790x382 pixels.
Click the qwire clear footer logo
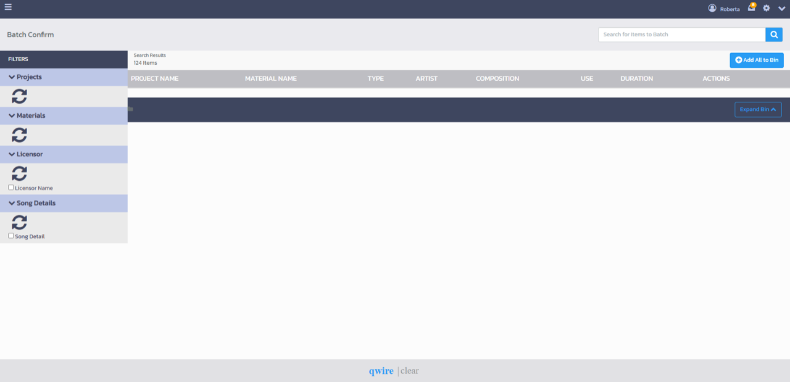pos(394,371)
